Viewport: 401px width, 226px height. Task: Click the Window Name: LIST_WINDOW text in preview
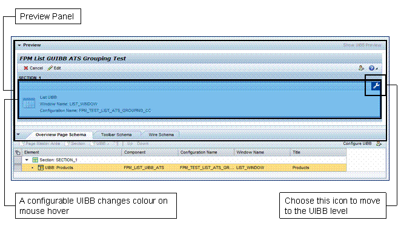68,104
